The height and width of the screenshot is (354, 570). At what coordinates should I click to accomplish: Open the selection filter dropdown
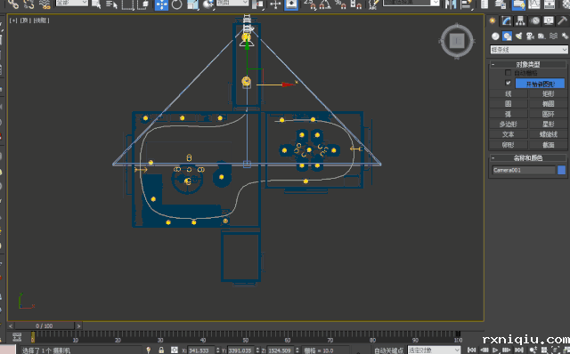click(x=71, y=3)
